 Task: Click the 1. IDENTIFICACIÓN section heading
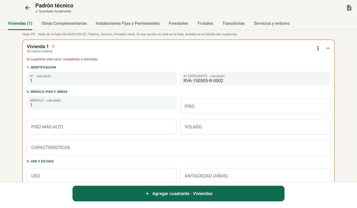[x=41, y=67]
